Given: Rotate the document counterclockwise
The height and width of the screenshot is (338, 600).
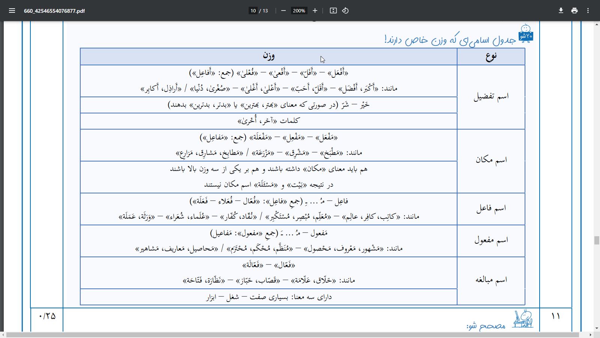Looking at the screenshot, I should 345,11.
